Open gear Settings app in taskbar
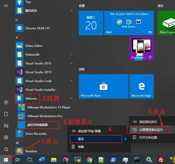This screenshot has width=175, height=164. (x=149, y=159)
